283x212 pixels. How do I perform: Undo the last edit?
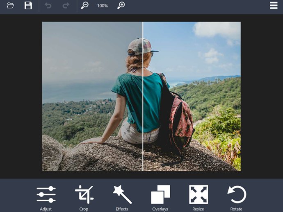[48, 6]
